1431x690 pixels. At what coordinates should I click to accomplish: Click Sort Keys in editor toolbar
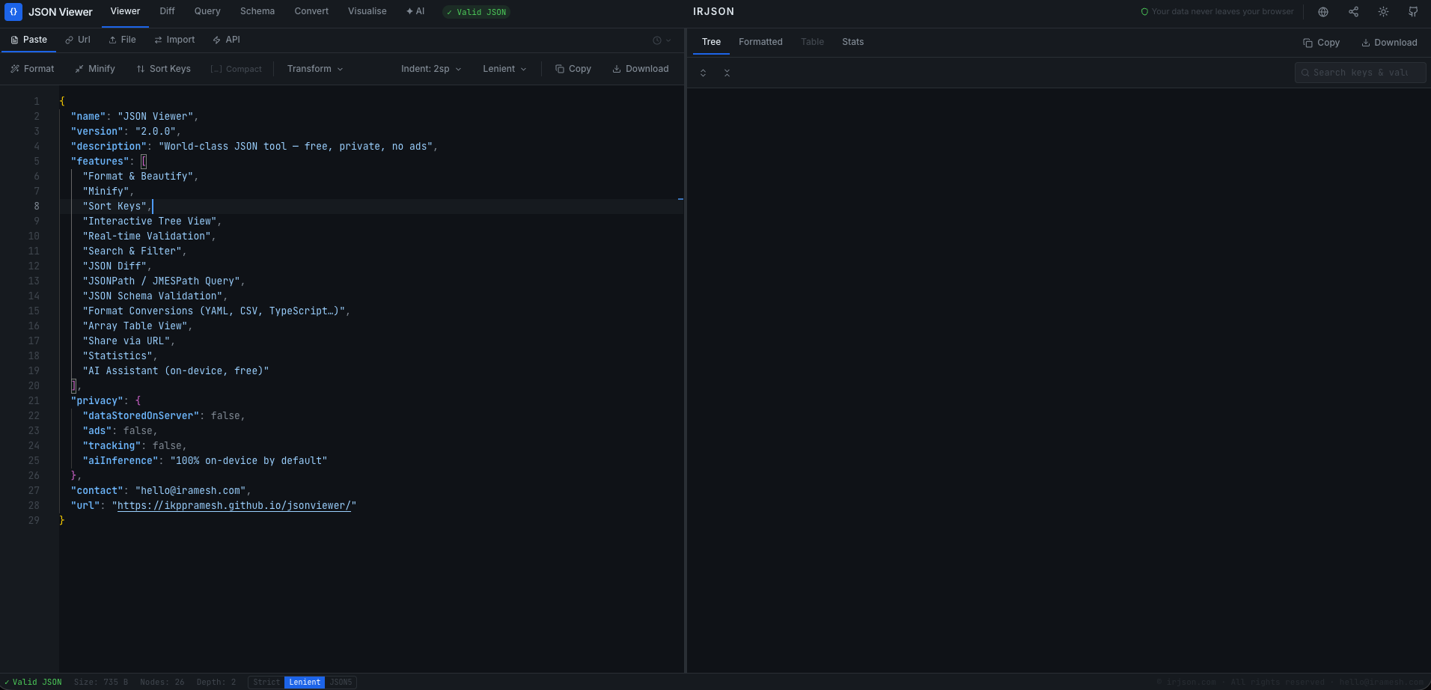pyautogui.click(x=163, y=69)
